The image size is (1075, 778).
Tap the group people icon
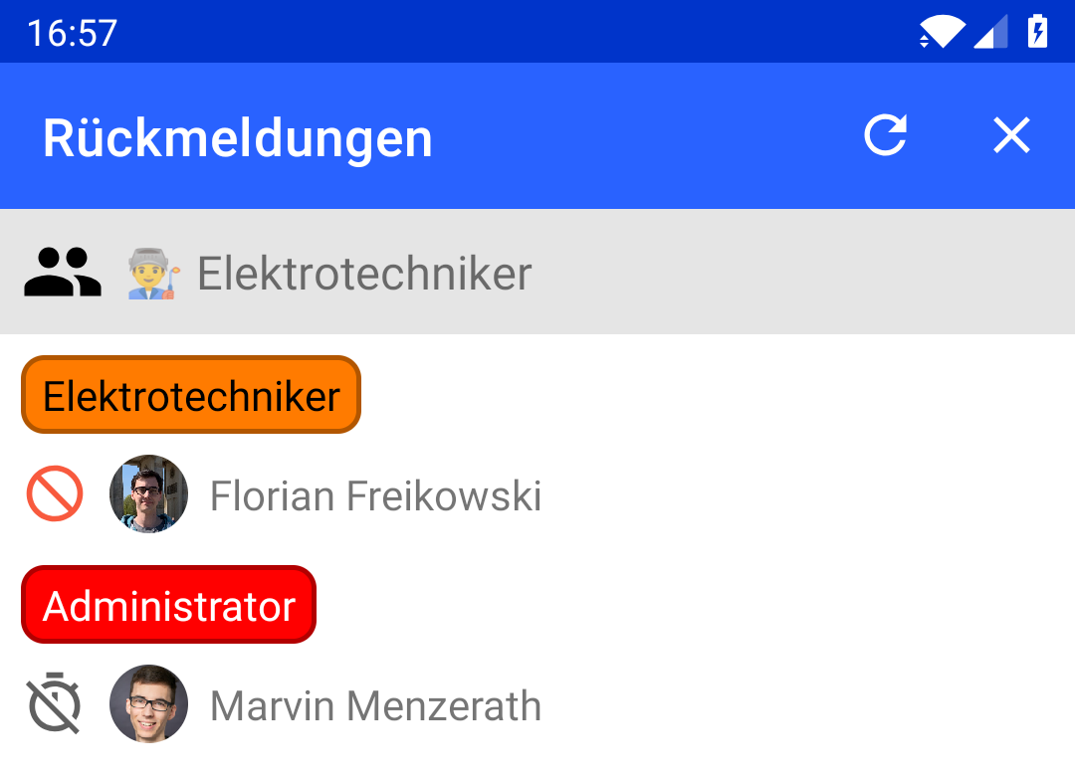(62, 273)
